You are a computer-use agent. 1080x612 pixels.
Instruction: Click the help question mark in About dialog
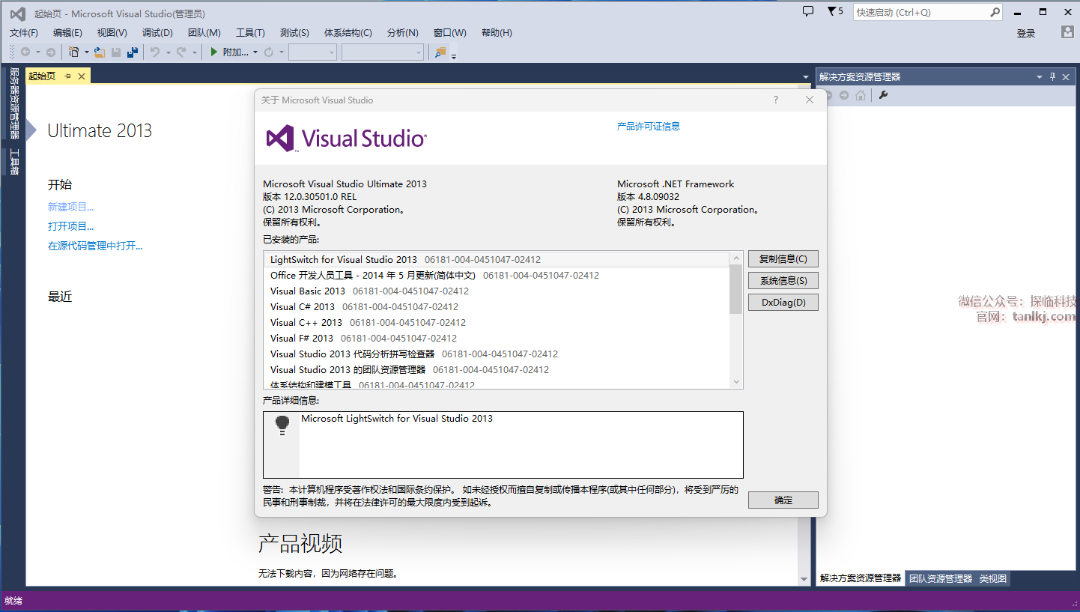775,100
